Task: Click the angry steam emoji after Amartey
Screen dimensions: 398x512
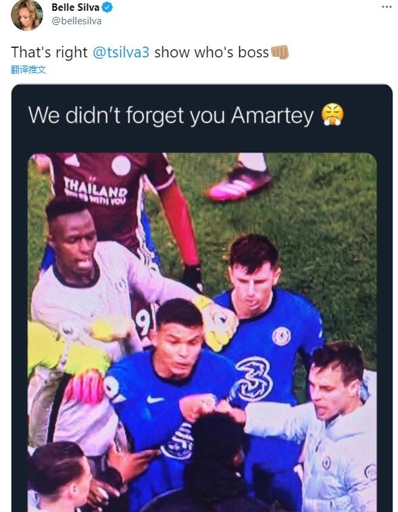Action: coord(332,115)
